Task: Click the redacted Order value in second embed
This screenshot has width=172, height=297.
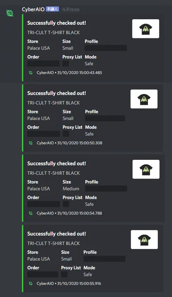Action: (x=44, y=134)
